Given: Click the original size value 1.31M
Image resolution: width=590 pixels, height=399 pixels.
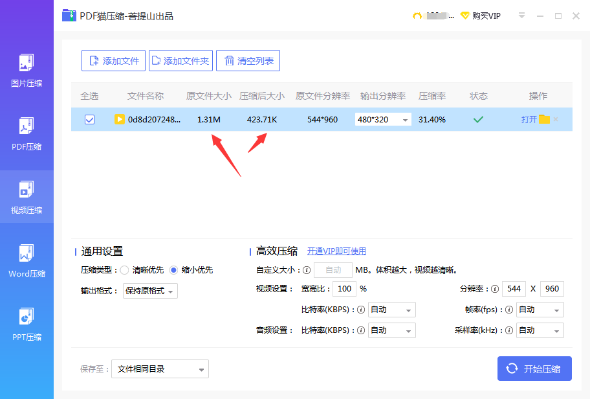Looking at the screenshot, I should coord(209,119).
